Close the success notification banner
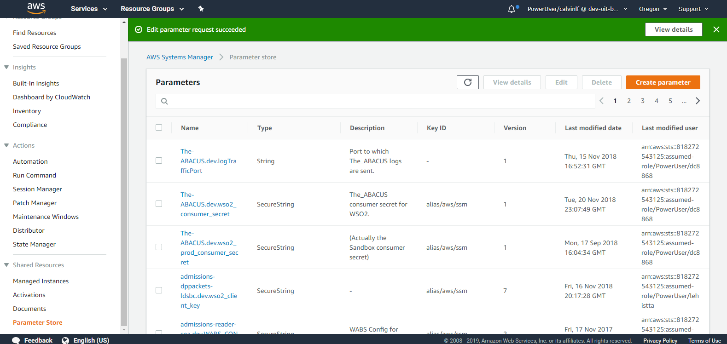727x344 pixels. point(716,29)
